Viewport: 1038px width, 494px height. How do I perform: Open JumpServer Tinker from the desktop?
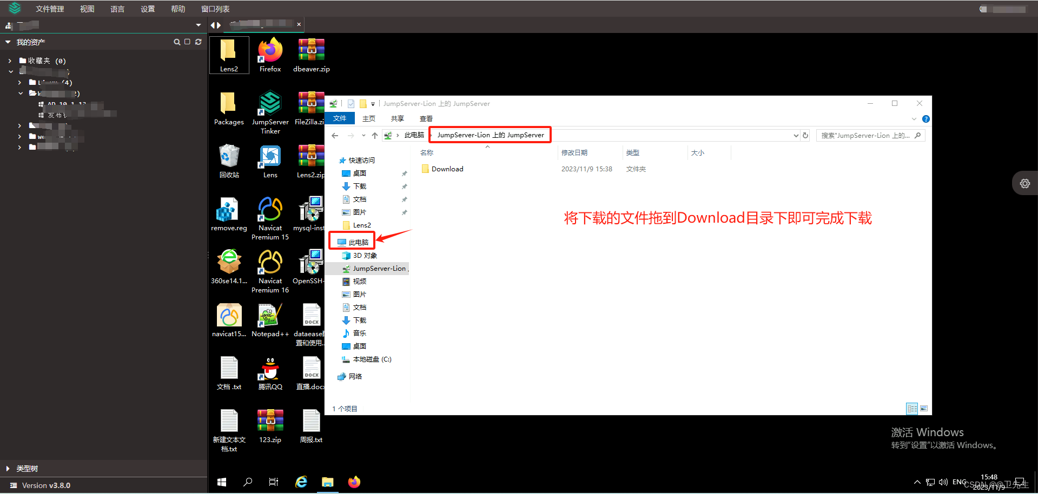[269, 105]
